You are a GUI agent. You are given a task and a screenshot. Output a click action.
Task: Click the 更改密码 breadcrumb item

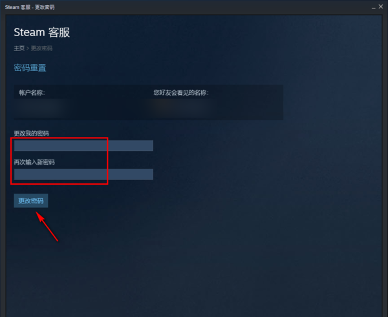41,48
